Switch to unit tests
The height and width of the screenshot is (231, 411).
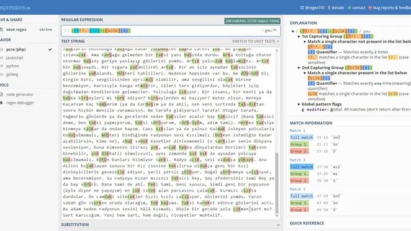tap(254, 41)
